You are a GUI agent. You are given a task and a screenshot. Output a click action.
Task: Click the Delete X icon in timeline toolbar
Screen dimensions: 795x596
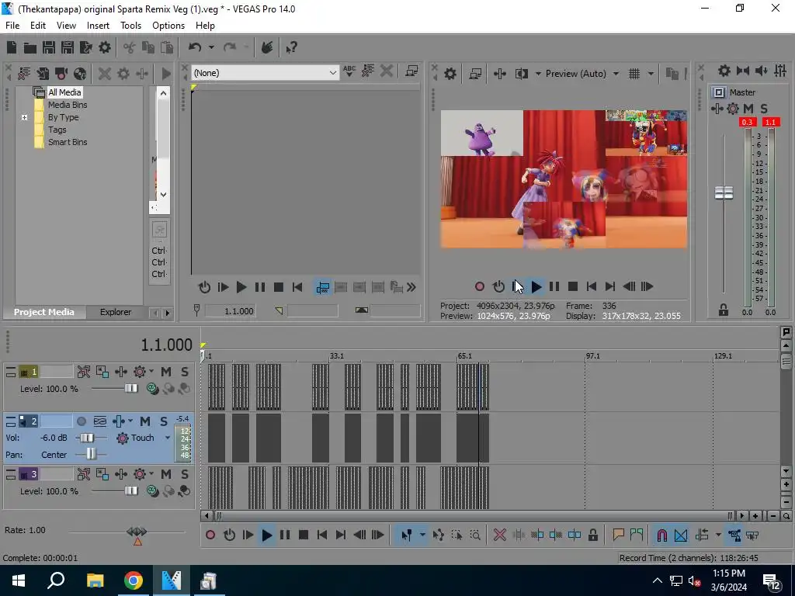[500, 535]
